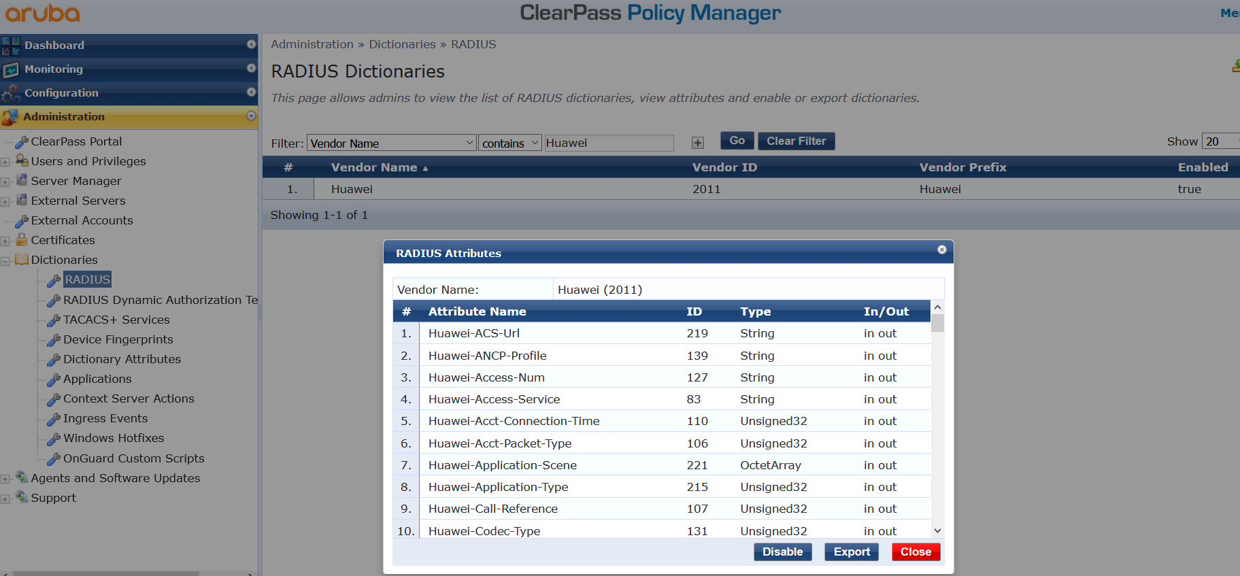
Task: Expand the Monitoring menu arrow
Action: click(251, 68)
